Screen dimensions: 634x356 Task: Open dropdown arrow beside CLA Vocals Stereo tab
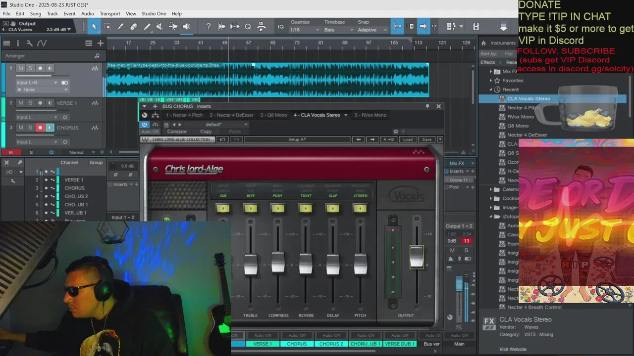346,115
